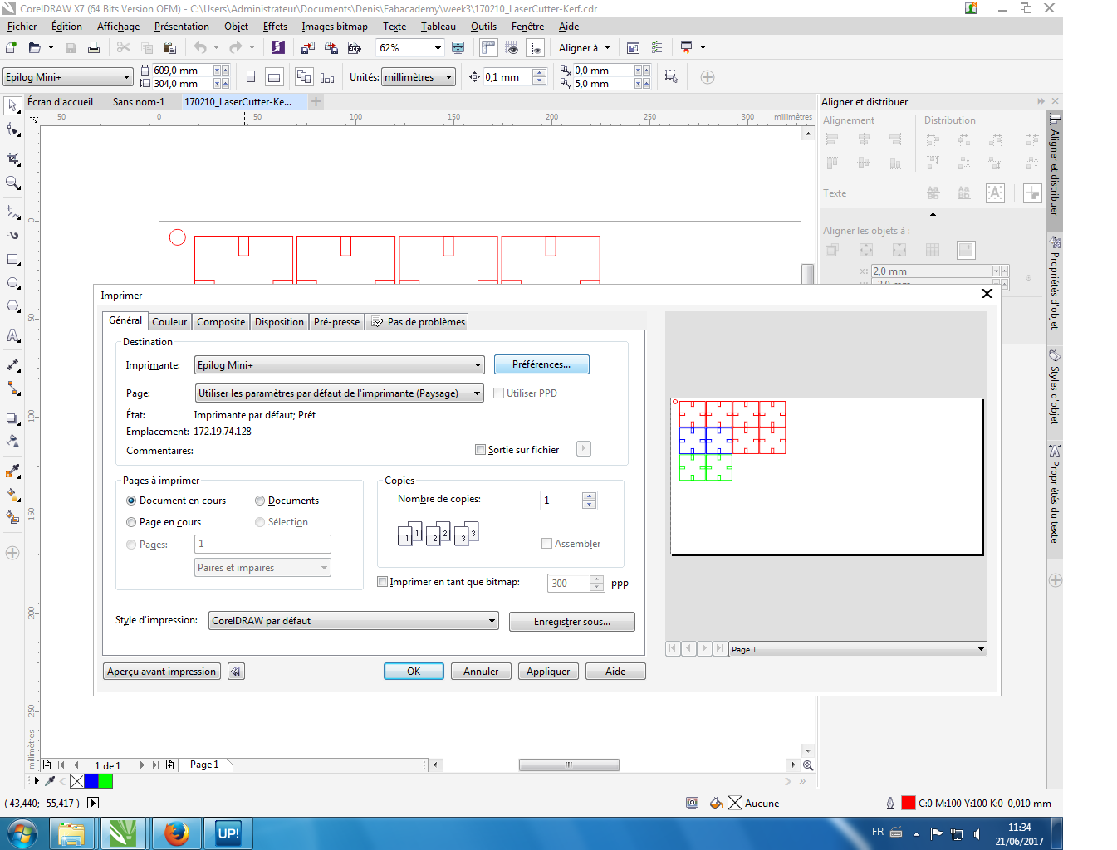Select the Pages radio button
The width and height of the screenshot is (1117, 850).
(131, 545)
